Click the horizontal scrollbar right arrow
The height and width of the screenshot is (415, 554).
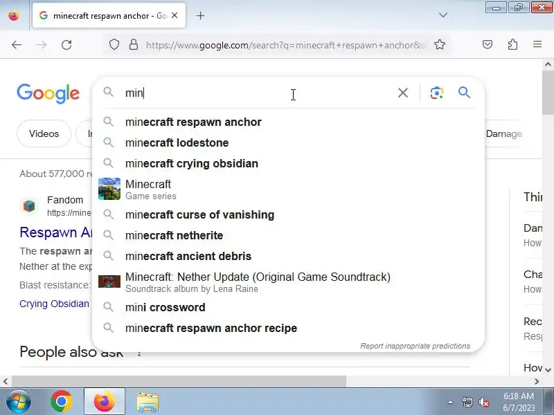coord(537,382)
